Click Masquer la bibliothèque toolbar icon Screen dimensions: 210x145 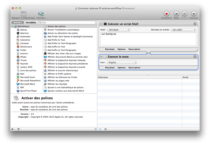pyautogui.click(x=23, y=14)
